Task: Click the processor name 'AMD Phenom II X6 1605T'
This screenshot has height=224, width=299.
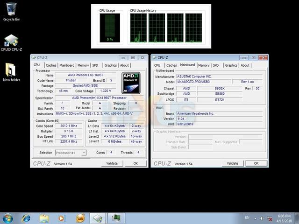Action: point(85,75)
